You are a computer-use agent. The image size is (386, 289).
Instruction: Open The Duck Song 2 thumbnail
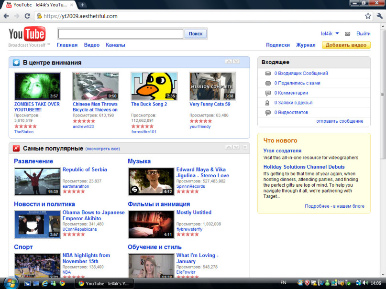[154, 86]
